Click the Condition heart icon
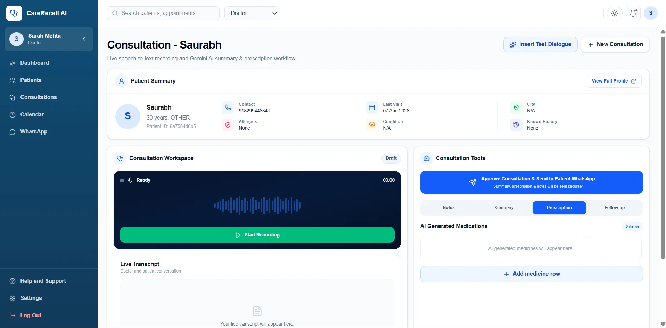Viewport: 666px width, 328px height. [372, 125]
